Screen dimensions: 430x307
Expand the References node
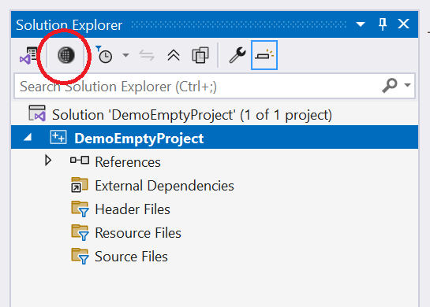pyautogui.click(x=48, y=161)
